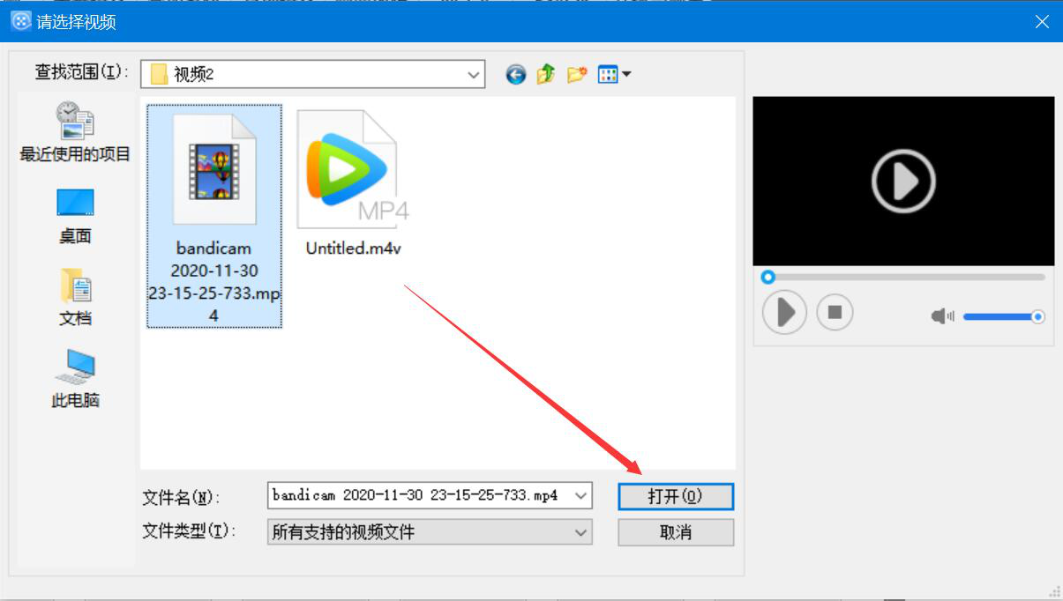Go to 桌面 in the sidebar
This screenshot has height=601, width=1063.
tap(75, 216)
